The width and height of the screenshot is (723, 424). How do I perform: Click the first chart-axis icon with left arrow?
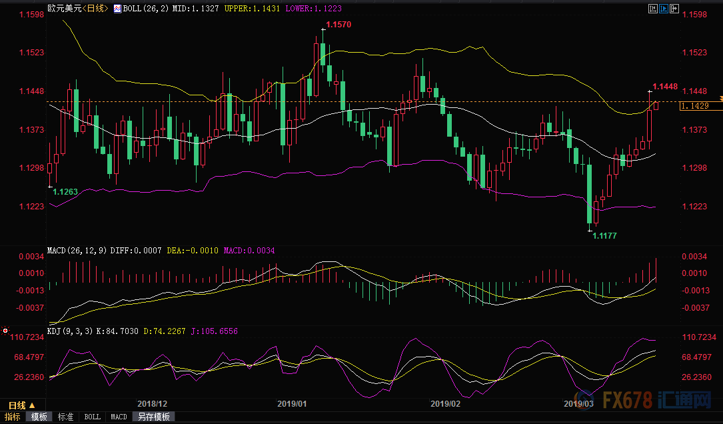coord(653,8)
